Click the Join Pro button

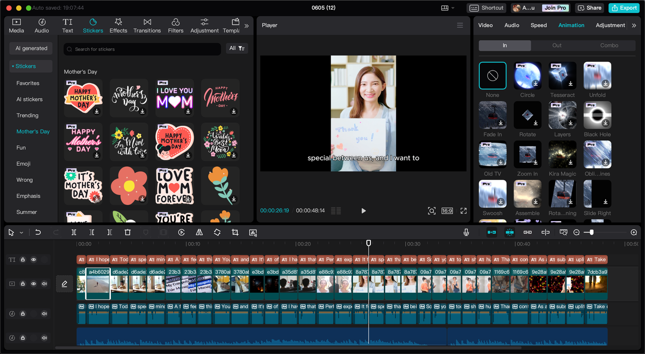[x=555, y=8]
